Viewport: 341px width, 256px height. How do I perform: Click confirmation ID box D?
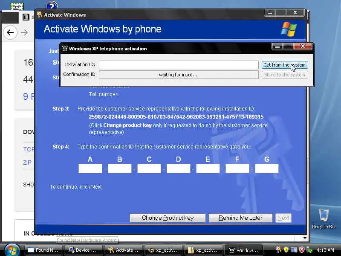pyautogui.click(x=178, y=169)
